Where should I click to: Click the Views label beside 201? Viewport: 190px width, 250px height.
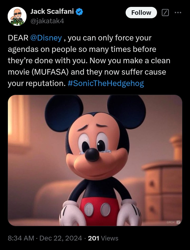(110, 238)
